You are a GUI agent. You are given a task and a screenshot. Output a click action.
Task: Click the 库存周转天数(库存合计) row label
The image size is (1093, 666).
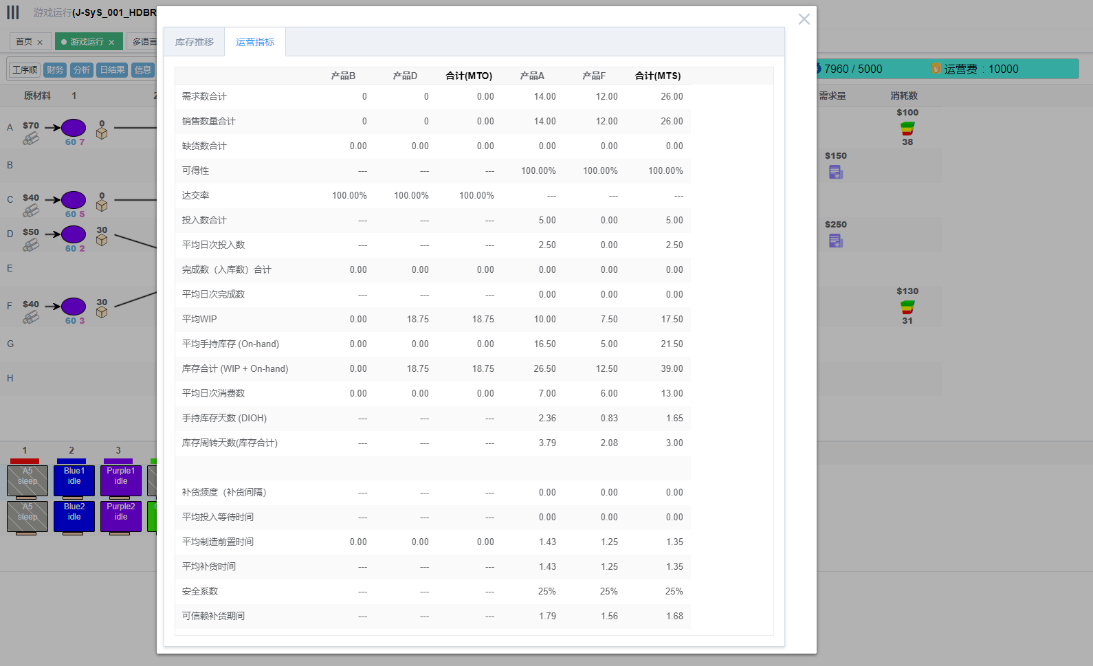click(230, 443)
